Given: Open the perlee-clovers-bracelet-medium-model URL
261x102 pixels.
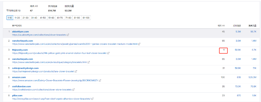Looking at the screenshot, I should pos(75,44).
